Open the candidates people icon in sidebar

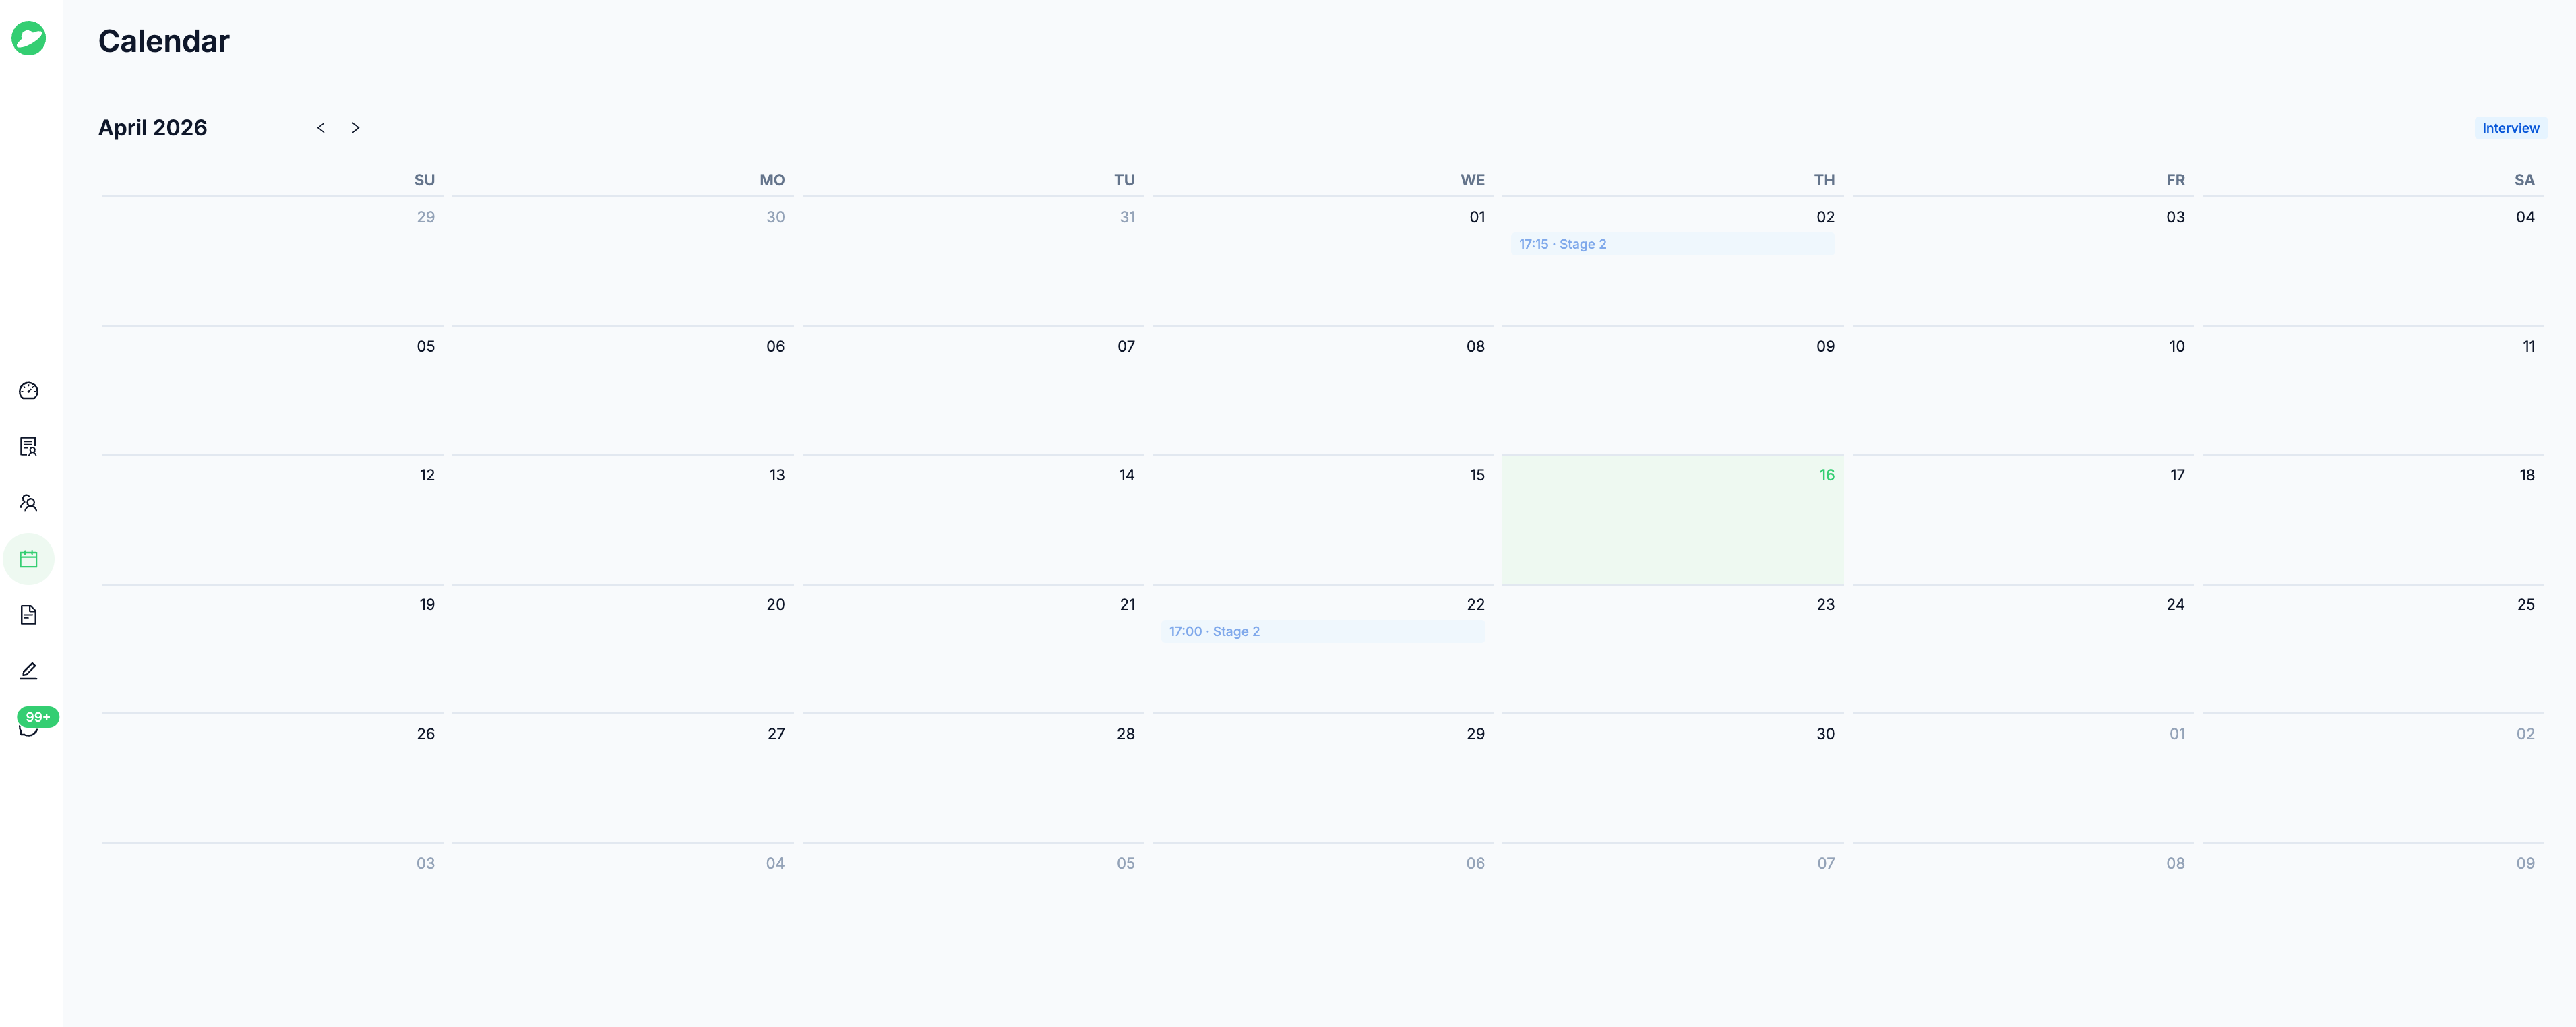pos(28,503)
